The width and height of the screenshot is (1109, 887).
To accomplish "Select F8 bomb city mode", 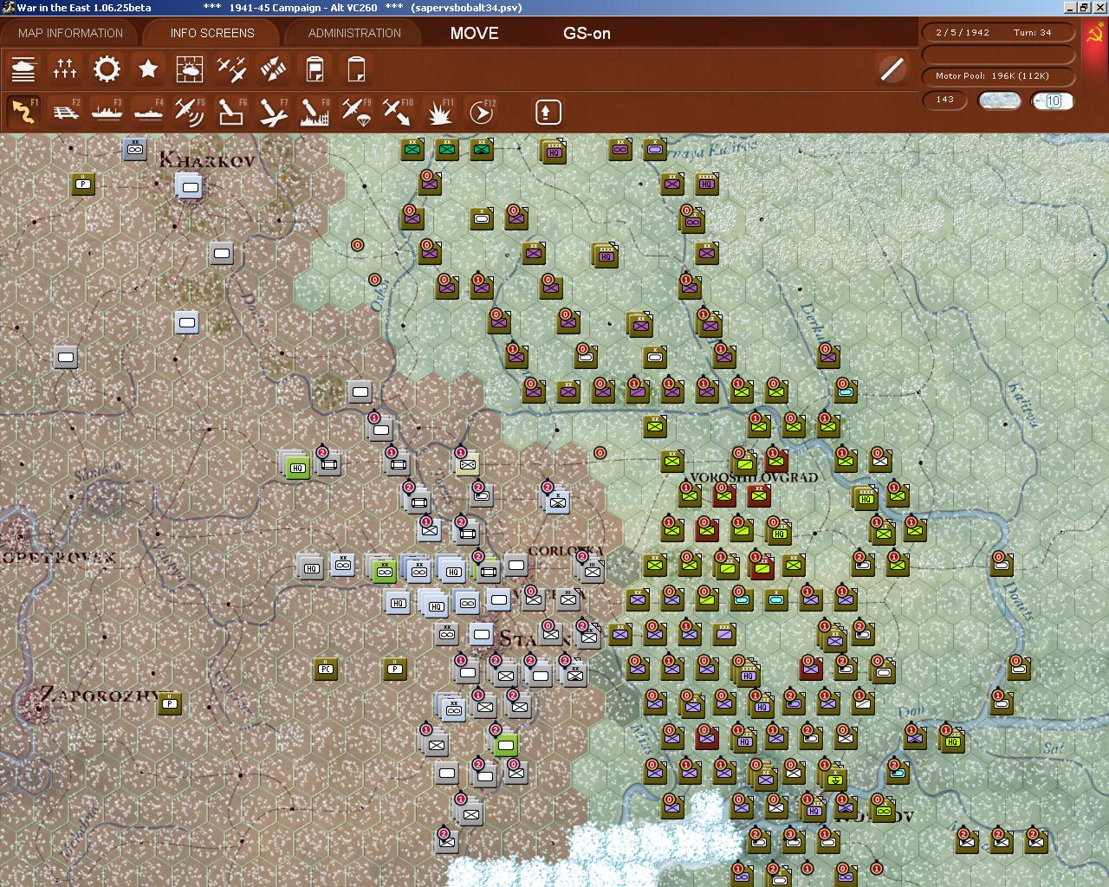I will 315,112.
